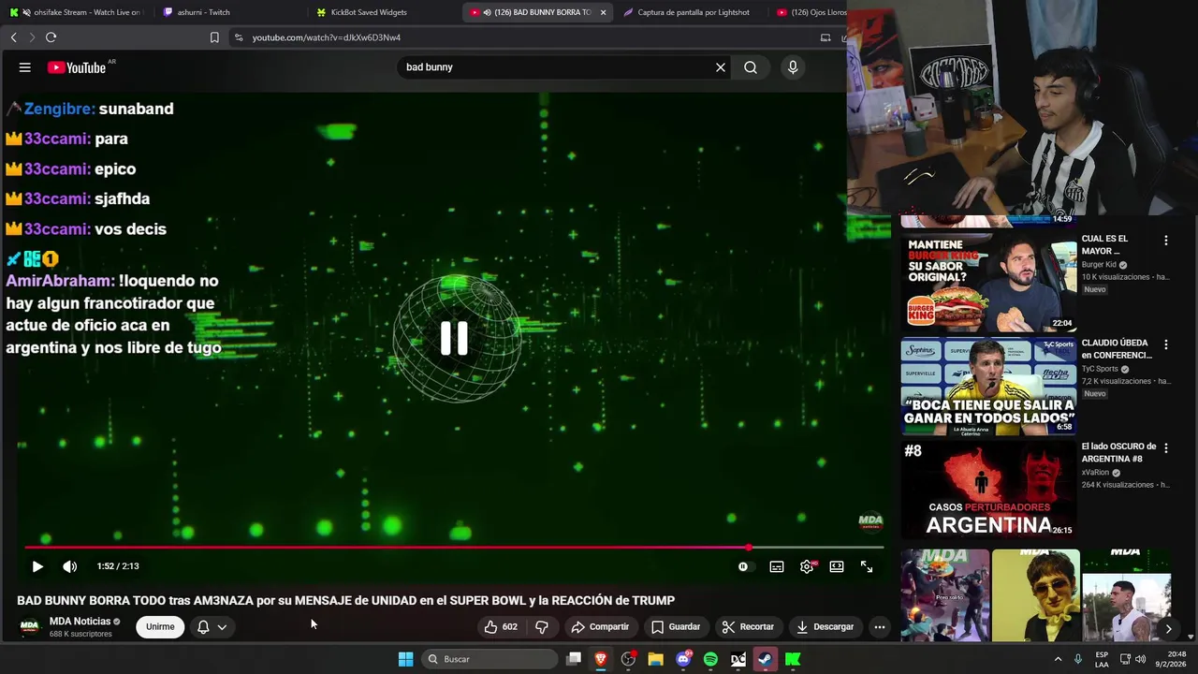1198x674 pixels.
Task: Open Task View on the taskbar
Action: click(x=574, y=659)
